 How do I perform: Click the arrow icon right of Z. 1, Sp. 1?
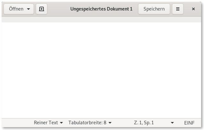[x=172, y=123]
